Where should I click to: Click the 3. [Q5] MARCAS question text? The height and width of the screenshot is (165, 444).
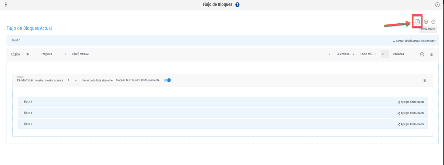coord(80,54)
